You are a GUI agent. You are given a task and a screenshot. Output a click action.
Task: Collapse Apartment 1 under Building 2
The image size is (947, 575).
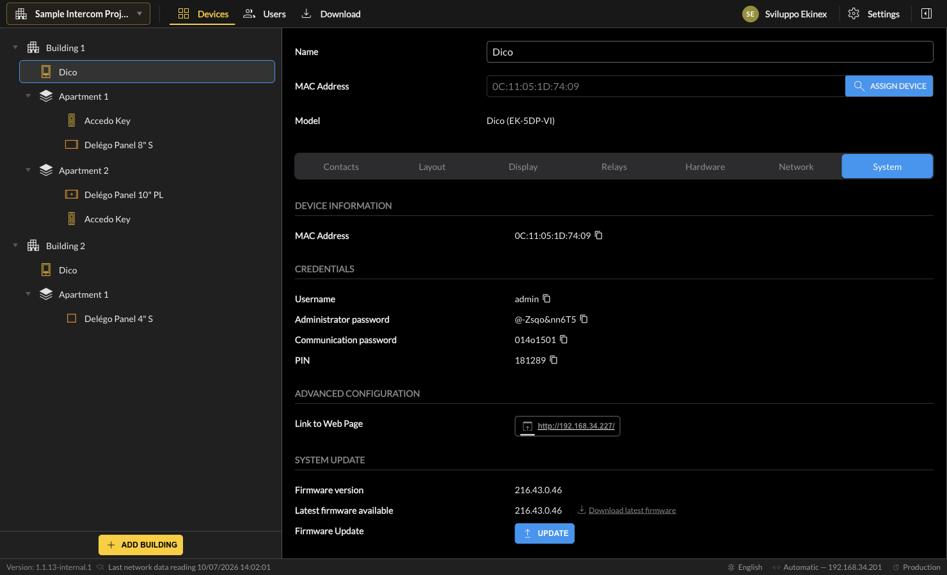point(28,294)
